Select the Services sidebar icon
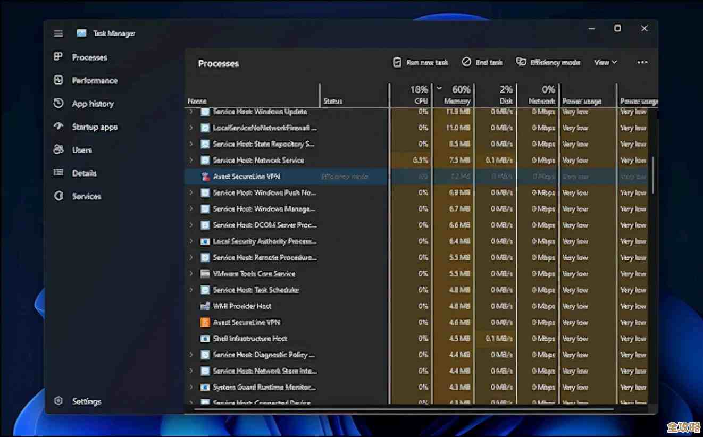This screenshot has width=703, height=437. tap(58, 196)
